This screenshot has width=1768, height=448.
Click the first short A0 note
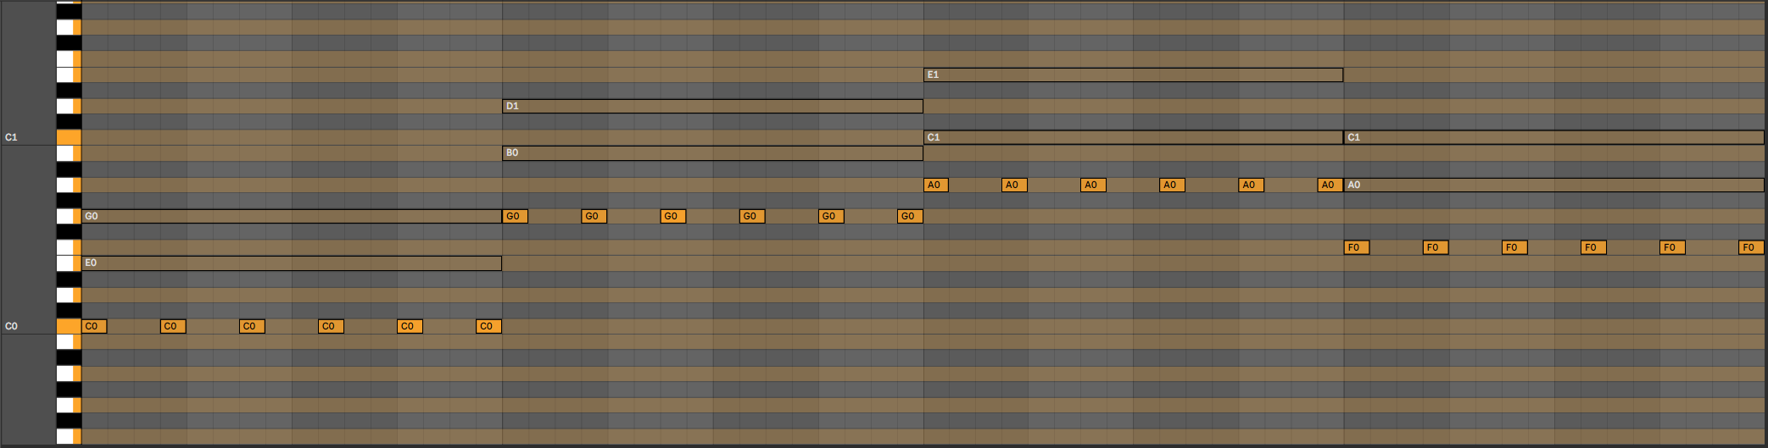coord(936,185)
